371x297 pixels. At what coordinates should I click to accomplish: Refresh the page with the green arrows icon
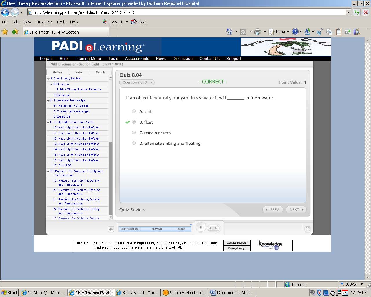pos(357,12)
